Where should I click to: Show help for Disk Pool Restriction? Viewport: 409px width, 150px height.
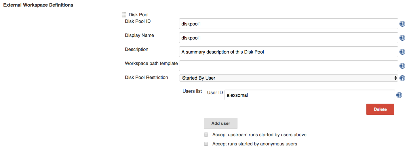(402, 78)
